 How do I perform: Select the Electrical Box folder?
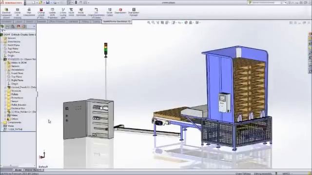pyautogui.click(x=16, y=108)
